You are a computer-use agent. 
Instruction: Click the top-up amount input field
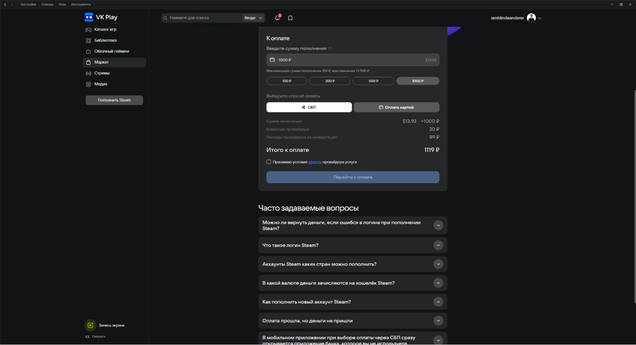(353, 60)
